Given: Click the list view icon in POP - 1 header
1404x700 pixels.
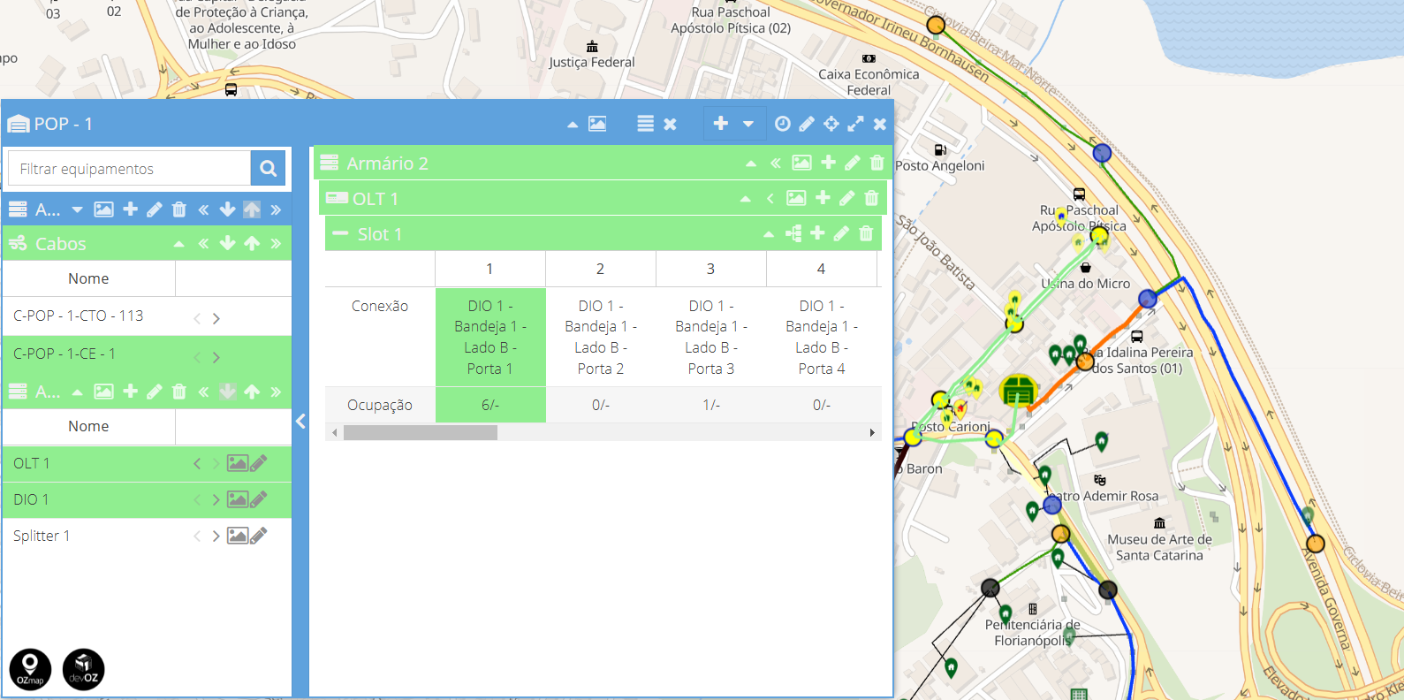Looking at the screenshot, I should [x=646, y=124].
